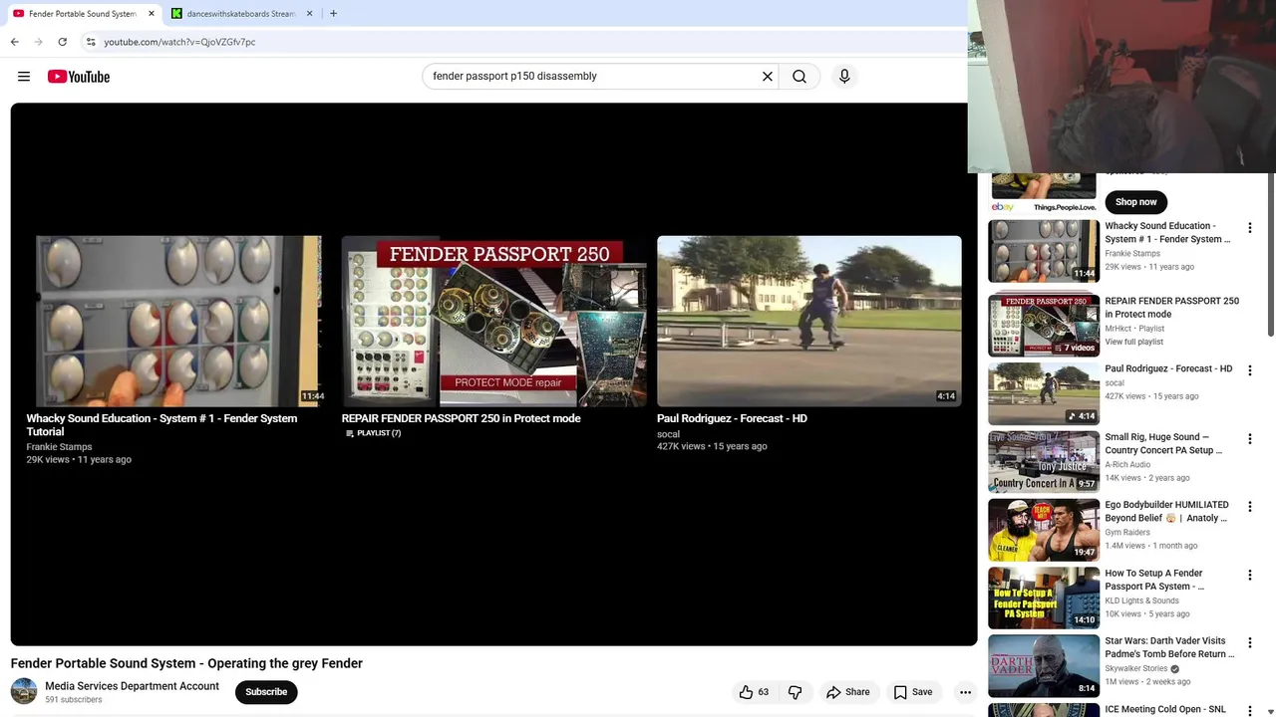Screen dimensions: 1276x717
Task: Open Media Services Department channel avatar
Action: point(24,691)
